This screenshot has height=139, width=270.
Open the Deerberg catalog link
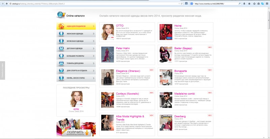[180, 116]
